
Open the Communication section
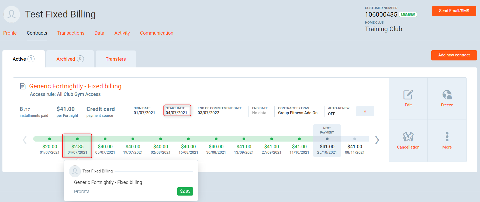point(156,33)
